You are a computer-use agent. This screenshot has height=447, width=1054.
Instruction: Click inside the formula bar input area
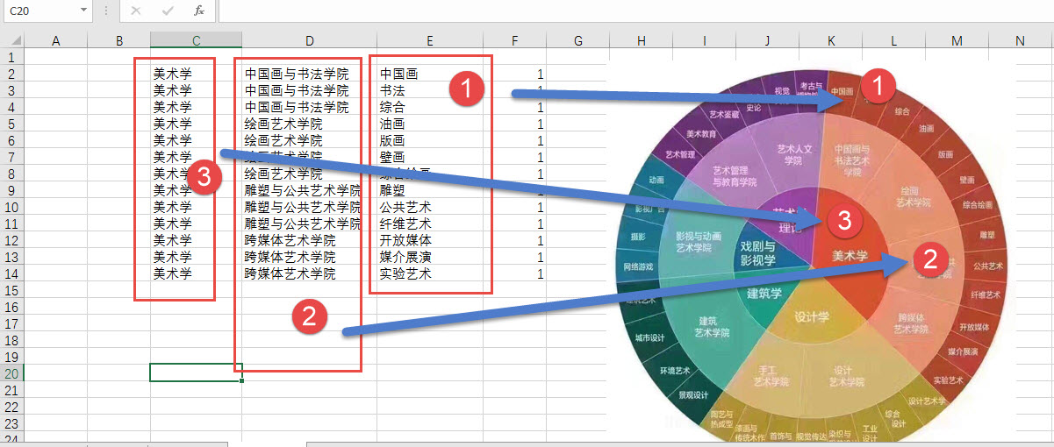[635, 11]
